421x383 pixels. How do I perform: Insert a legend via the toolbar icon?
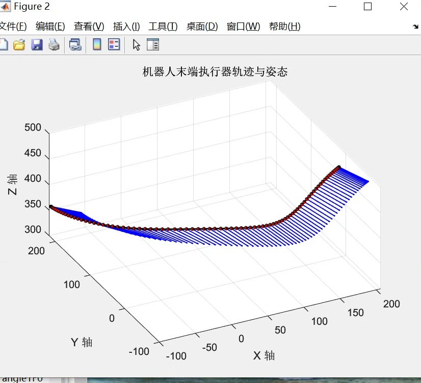pos(114,44)
